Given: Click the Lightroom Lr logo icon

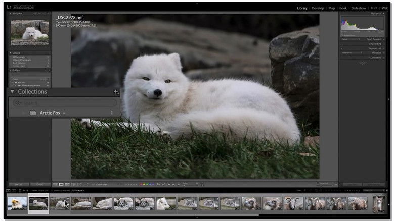Looking at the screenshot, I should point(9,8).
